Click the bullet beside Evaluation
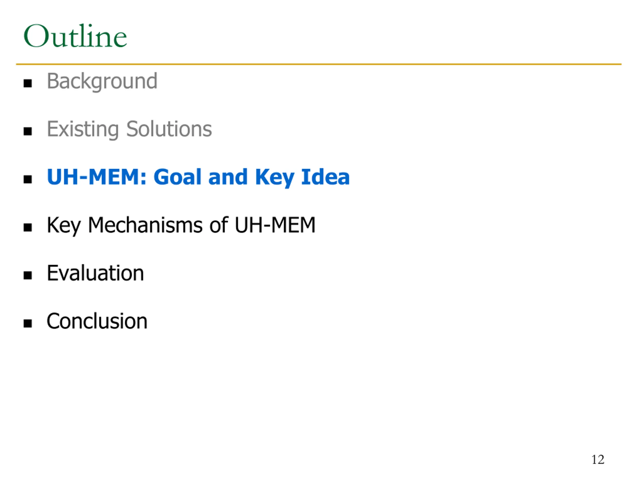This screenshot has width=643, height=482. (x=28, y=275)
